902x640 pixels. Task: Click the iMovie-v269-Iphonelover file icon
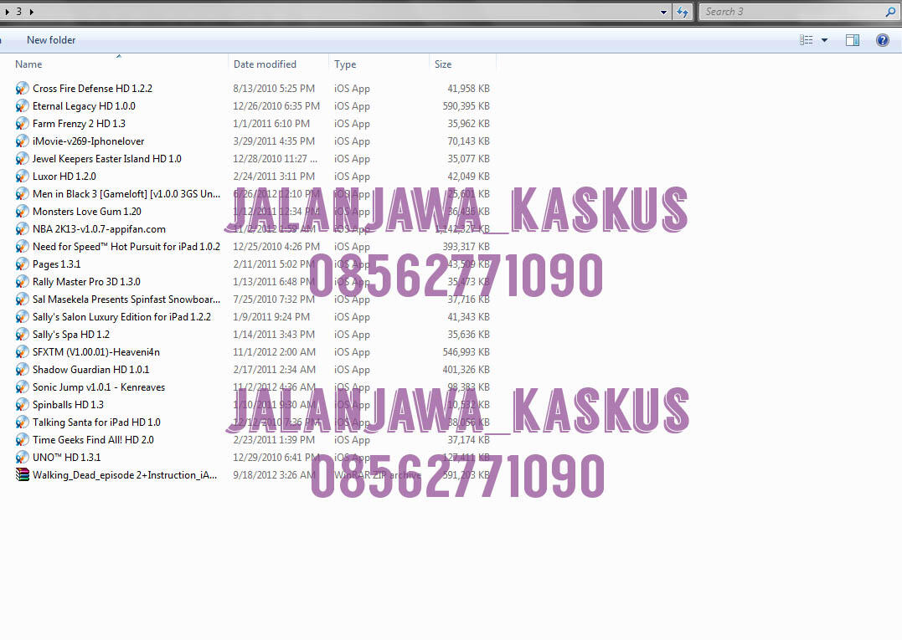coord(22,141)
